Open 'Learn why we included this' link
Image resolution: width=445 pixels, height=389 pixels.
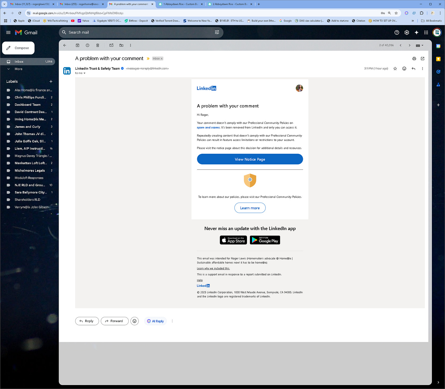[x=213, y=269]
